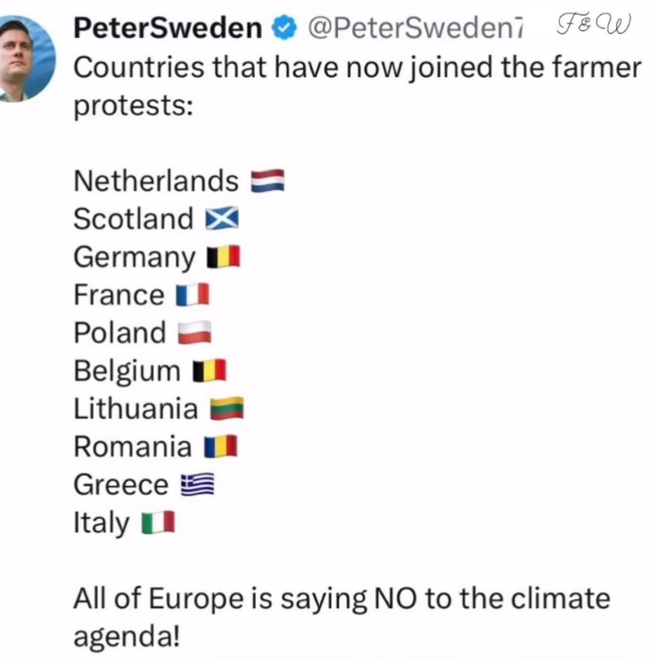655x659 pixels.
Task: Click the 'Countries that have now joined' line
Action: pos(356,68)
